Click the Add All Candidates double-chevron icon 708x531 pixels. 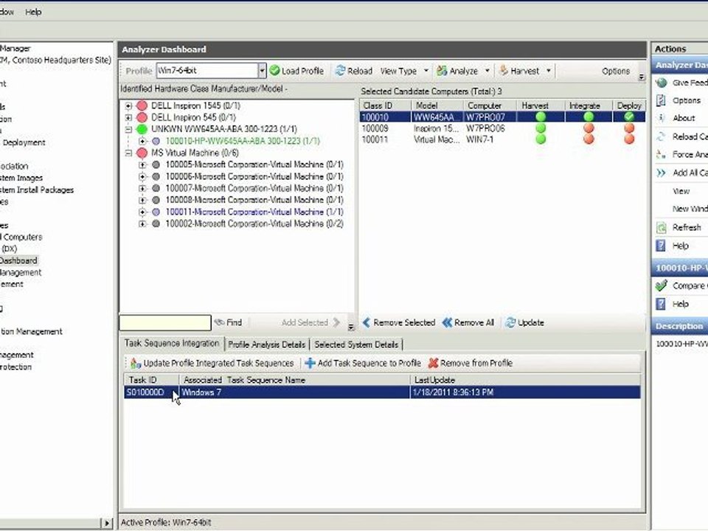(x=661, y=173)
